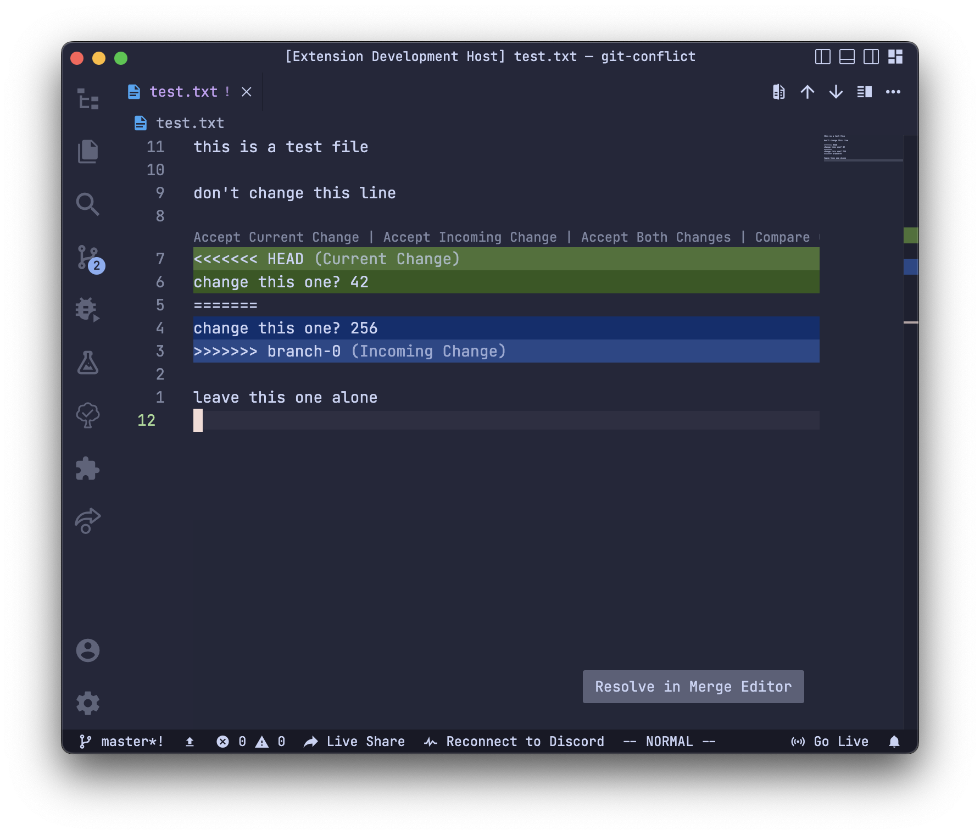980x835 pixels.
Task: Jump to next change with the down arrow
Action: [836, 92]
